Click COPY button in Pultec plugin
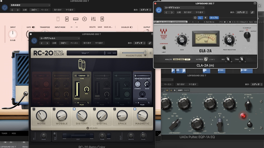Screen dimensions: 264x148 click(x=180, y=90)
